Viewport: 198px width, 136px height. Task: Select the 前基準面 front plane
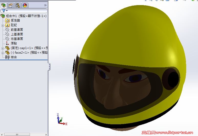point(17,29)
